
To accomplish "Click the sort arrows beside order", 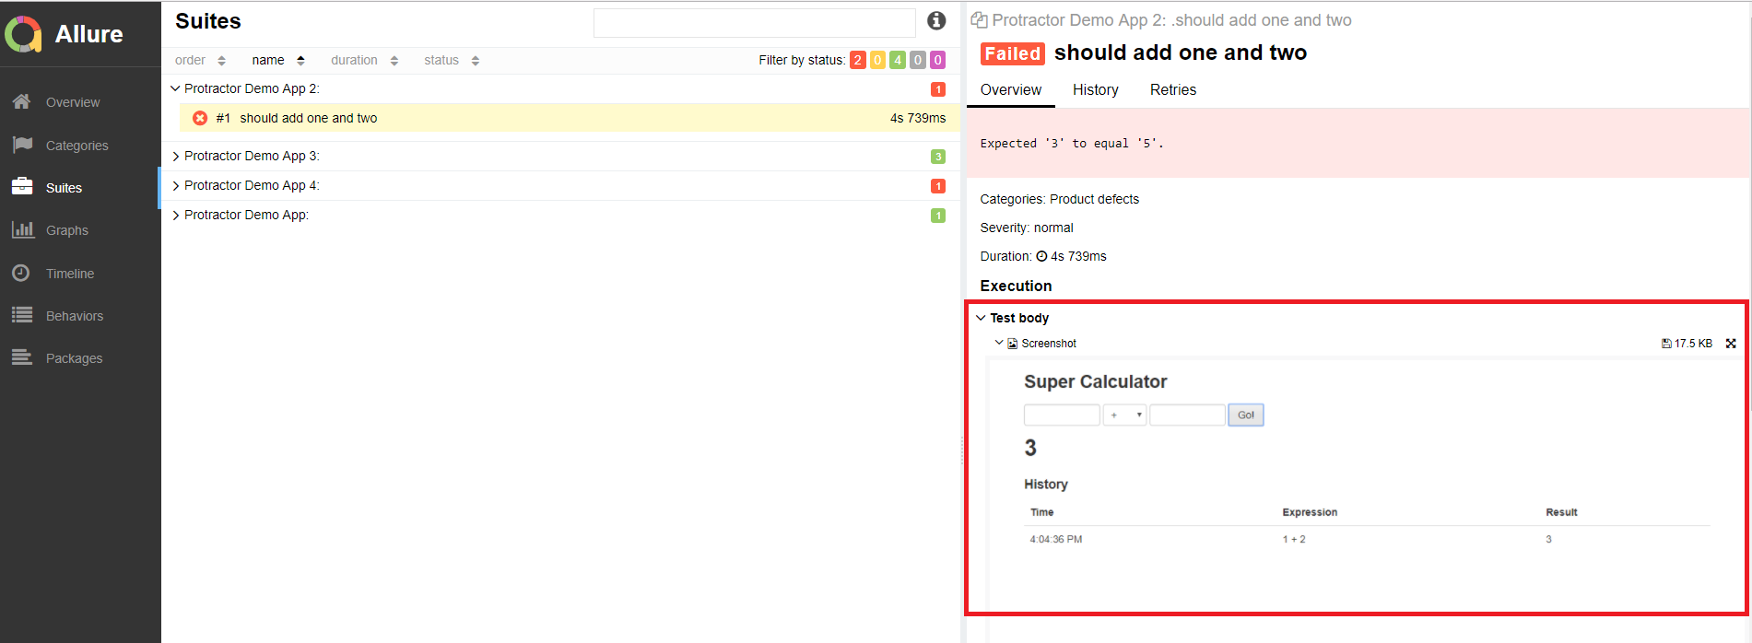I will pos(221,61).
